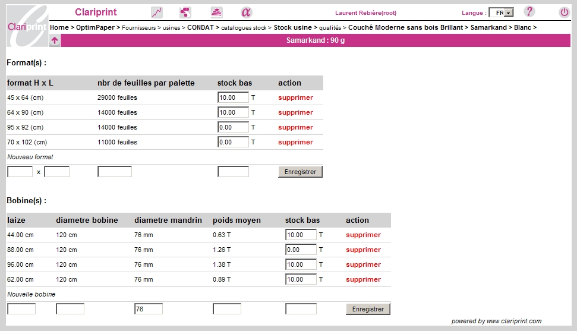Image resolution: width=577 pixels, height=331 pixels.
Task: Open the line chart statistics icon
Action: [157, 12]
